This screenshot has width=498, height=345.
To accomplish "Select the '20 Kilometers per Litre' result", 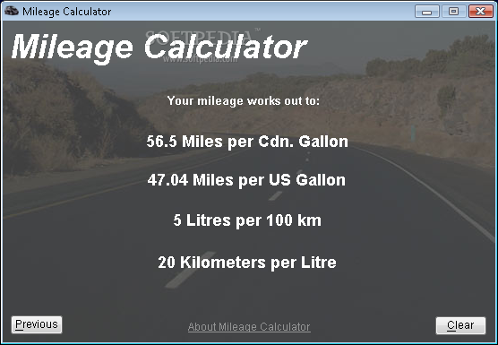I will [247, 263].
